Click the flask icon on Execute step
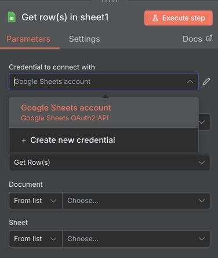The width and height of the screenshot is (218, 258). (x=155, y=18)
